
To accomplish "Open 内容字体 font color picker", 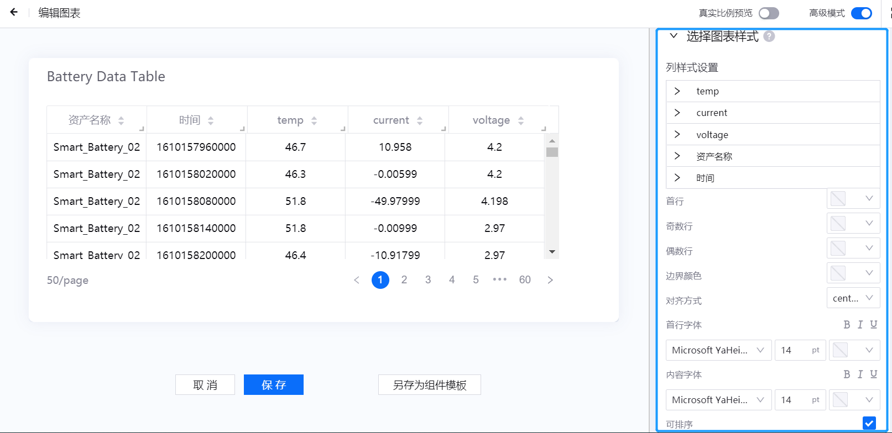I will click(854, 400).
